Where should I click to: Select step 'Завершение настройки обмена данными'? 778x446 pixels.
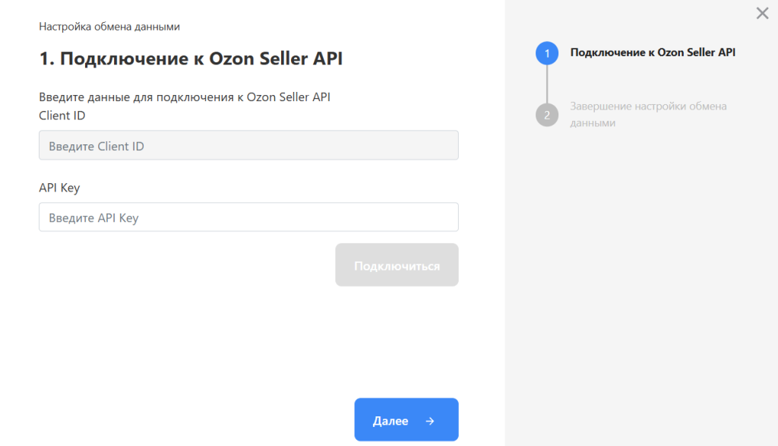click(x=647, y=114)
